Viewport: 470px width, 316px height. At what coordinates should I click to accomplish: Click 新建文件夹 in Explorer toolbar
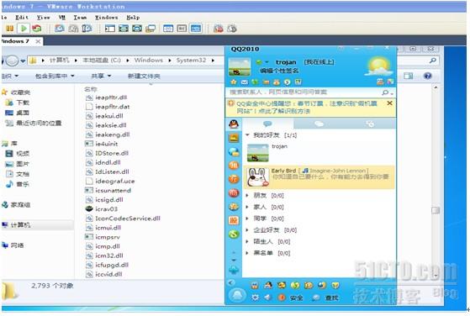point(144,76)
